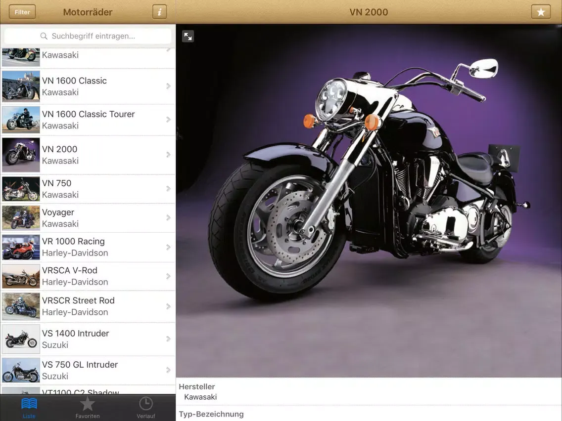Image resolution: width=562 pixels, height=421 pixels.
Task: Open the VN 750 entry
Action: click(x=88, y=189)
